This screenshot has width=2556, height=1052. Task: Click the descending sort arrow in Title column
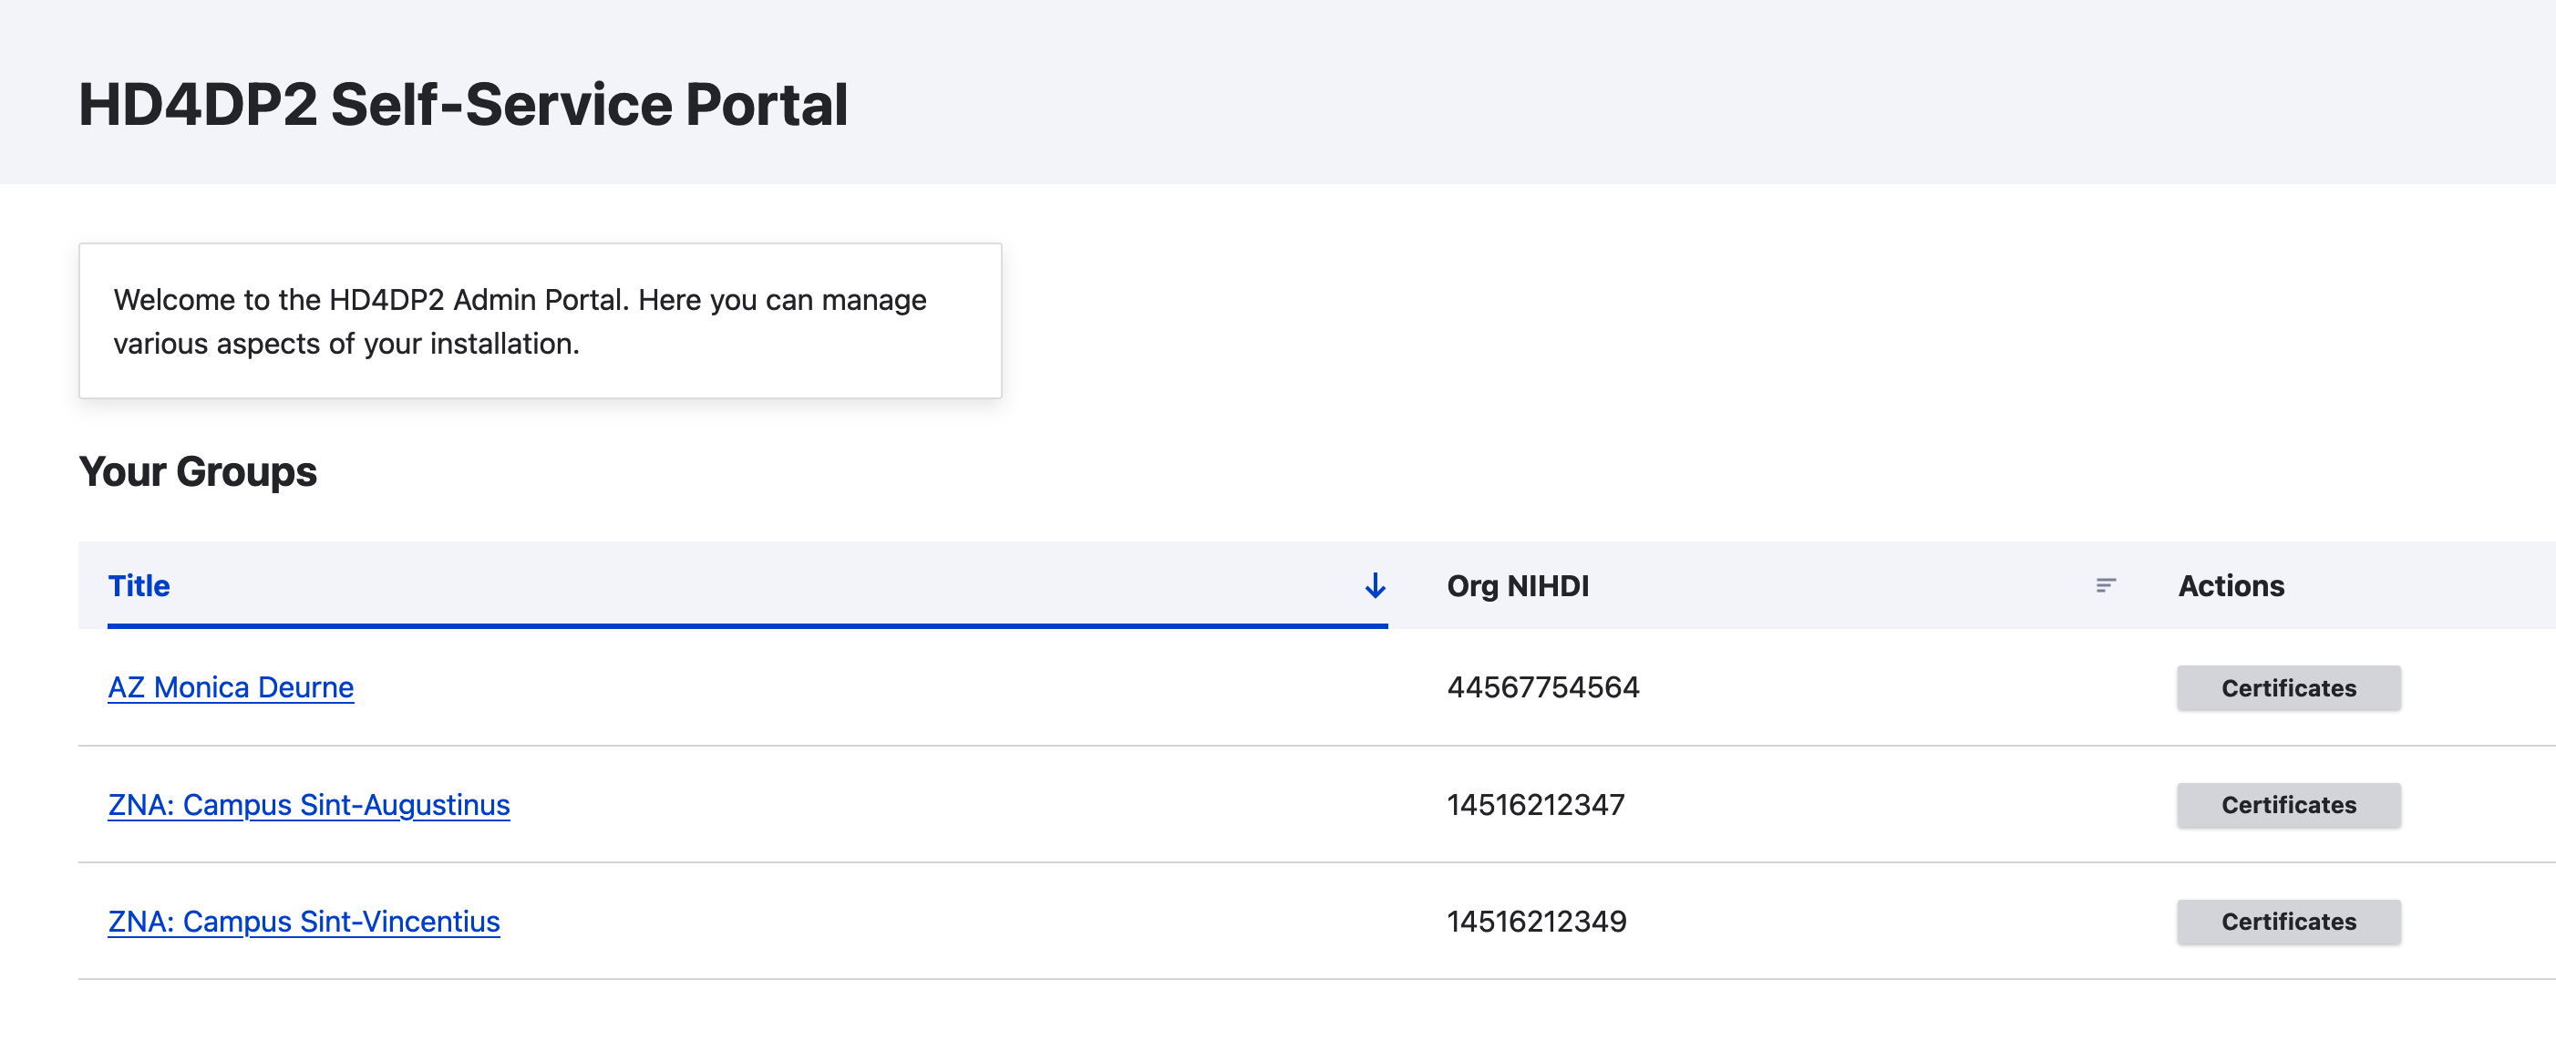click(x=1375, y=585)
